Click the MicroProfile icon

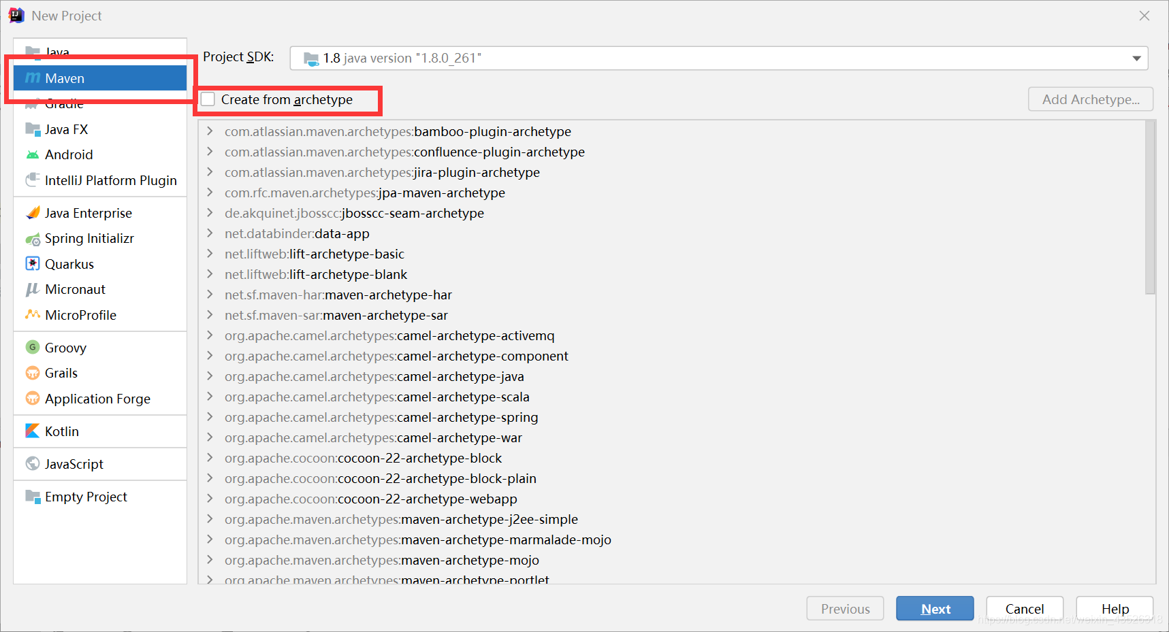point(33,315)
